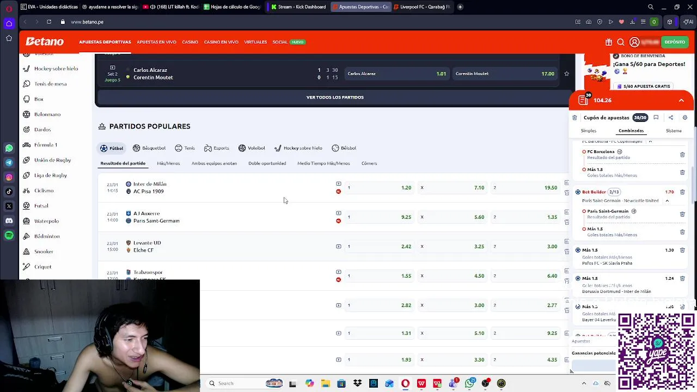
Task: Open the Betano search magnifier
Action: (x=621, y=42)
